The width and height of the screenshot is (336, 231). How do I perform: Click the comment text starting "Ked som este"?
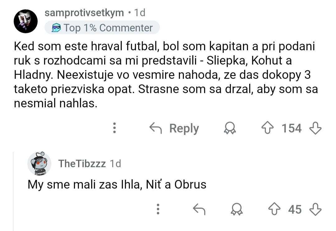pos(165,75)
